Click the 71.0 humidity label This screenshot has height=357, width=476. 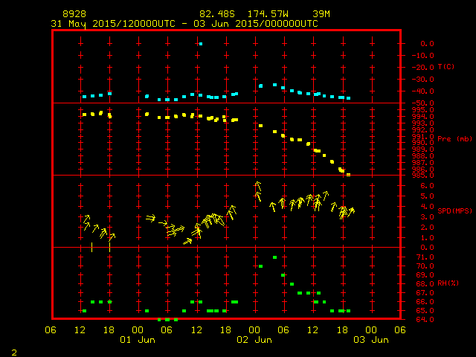tap(425, 257)
